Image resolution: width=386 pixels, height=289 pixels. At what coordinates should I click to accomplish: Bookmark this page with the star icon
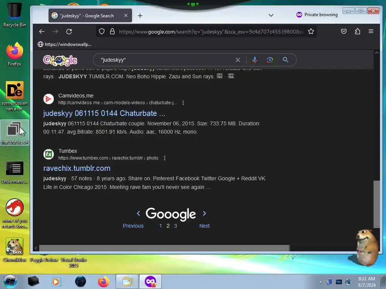tap(311, 31)
